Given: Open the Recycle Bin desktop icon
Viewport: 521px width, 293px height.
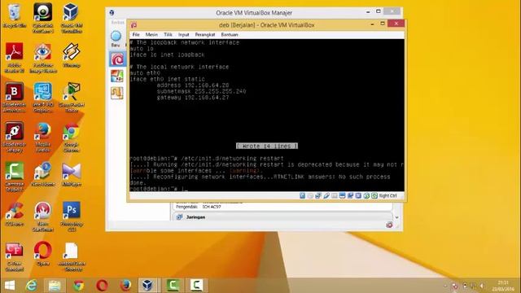Looking at the screenshot, I should [15, 15].
